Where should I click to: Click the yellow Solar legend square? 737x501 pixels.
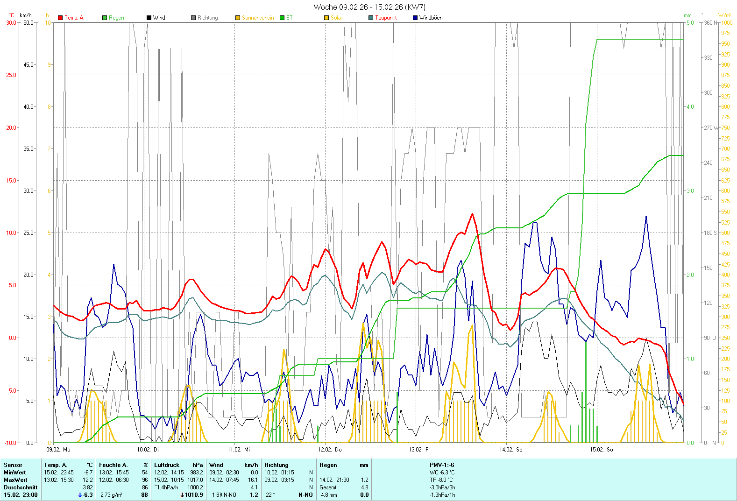tap(326, 18)
